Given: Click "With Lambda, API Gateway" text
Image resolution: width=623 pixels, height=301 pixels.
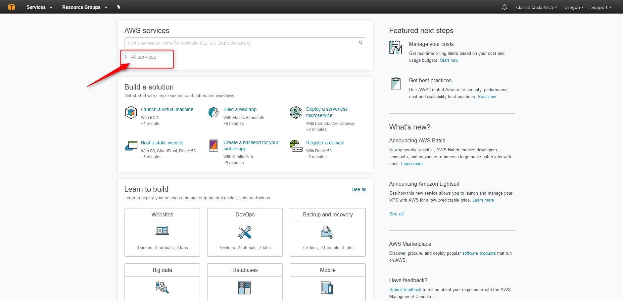Looking at the screenshot, I should click(x=330, y=124).
